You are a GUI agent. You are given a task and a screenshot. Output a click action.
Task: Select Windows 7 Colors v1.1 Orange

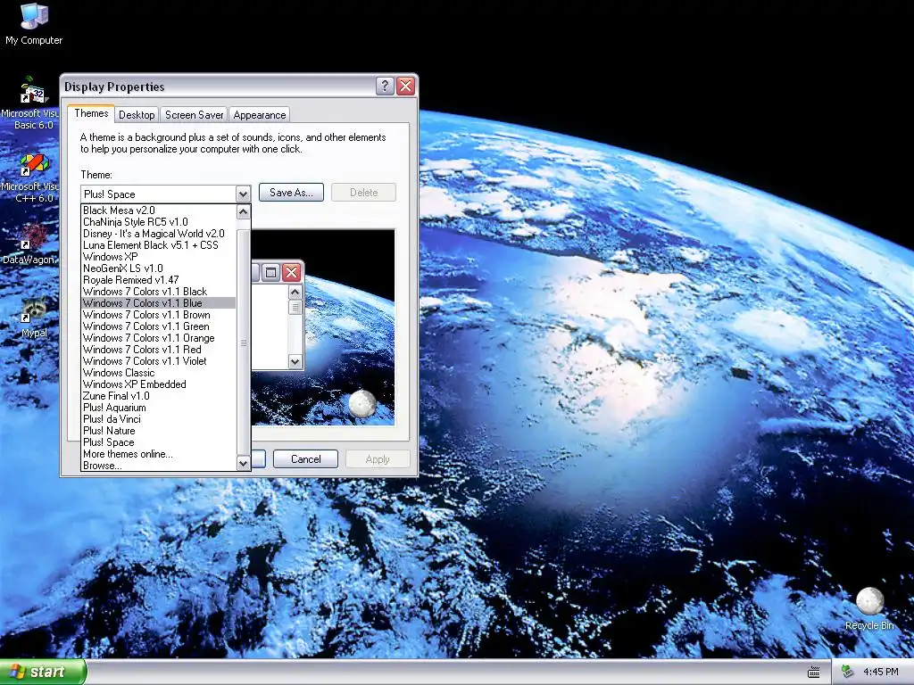pos(159,338)
